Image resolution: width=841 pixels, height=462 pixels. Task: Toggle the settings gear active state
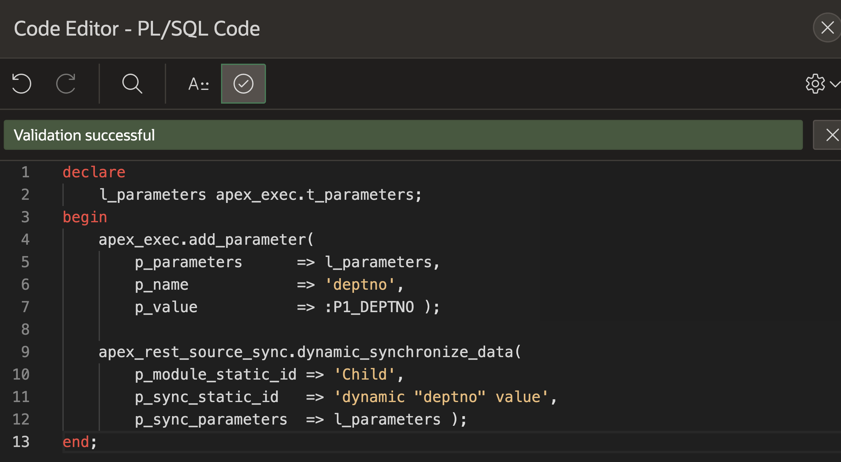[815, 84]
